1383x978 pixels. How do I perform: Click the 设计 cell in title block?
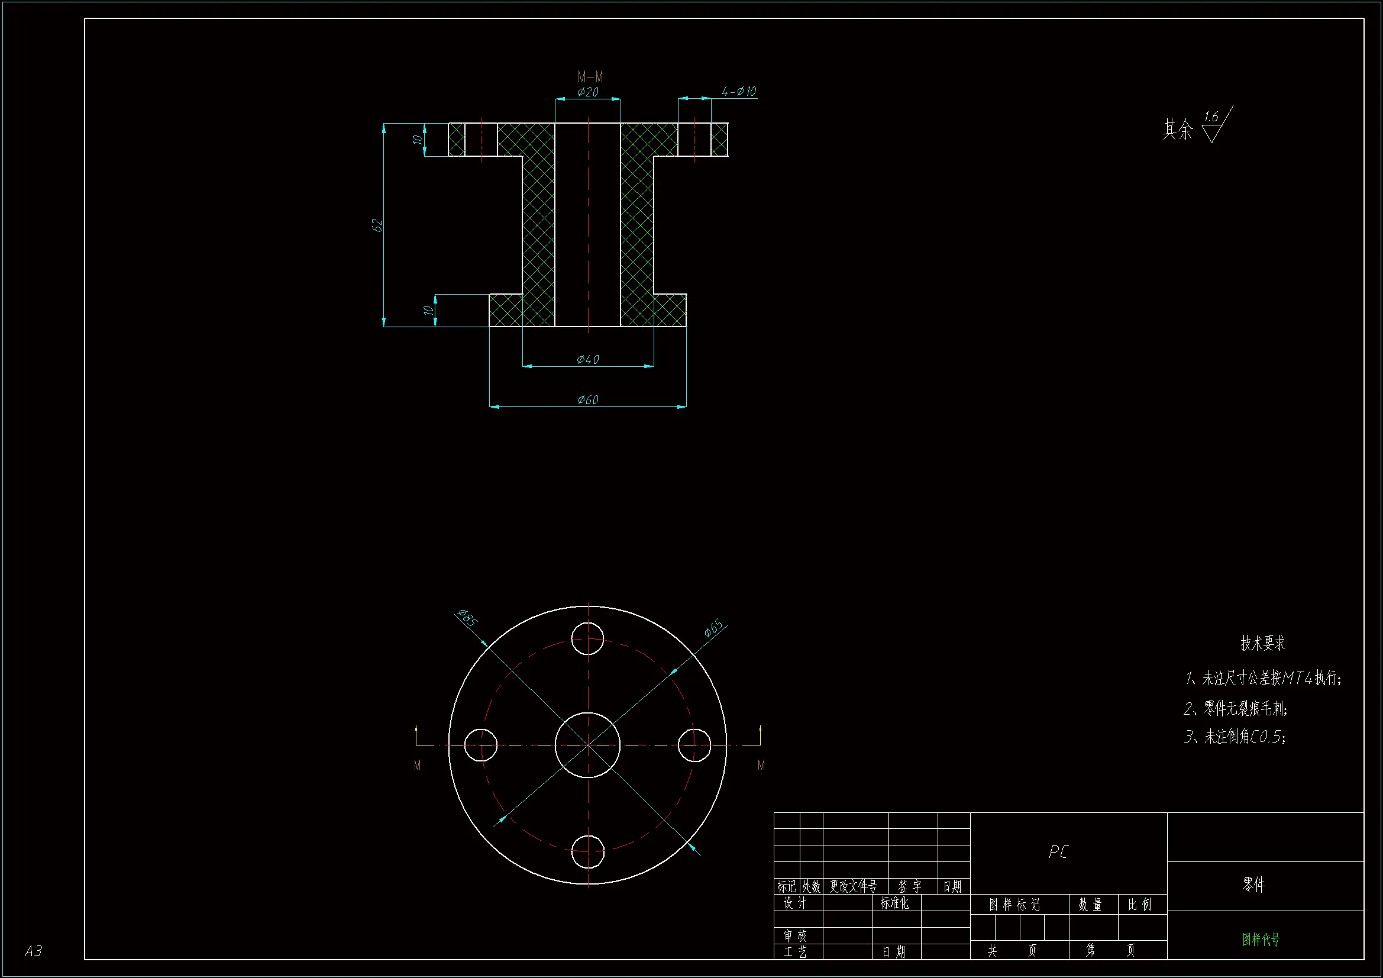point(794,903)
